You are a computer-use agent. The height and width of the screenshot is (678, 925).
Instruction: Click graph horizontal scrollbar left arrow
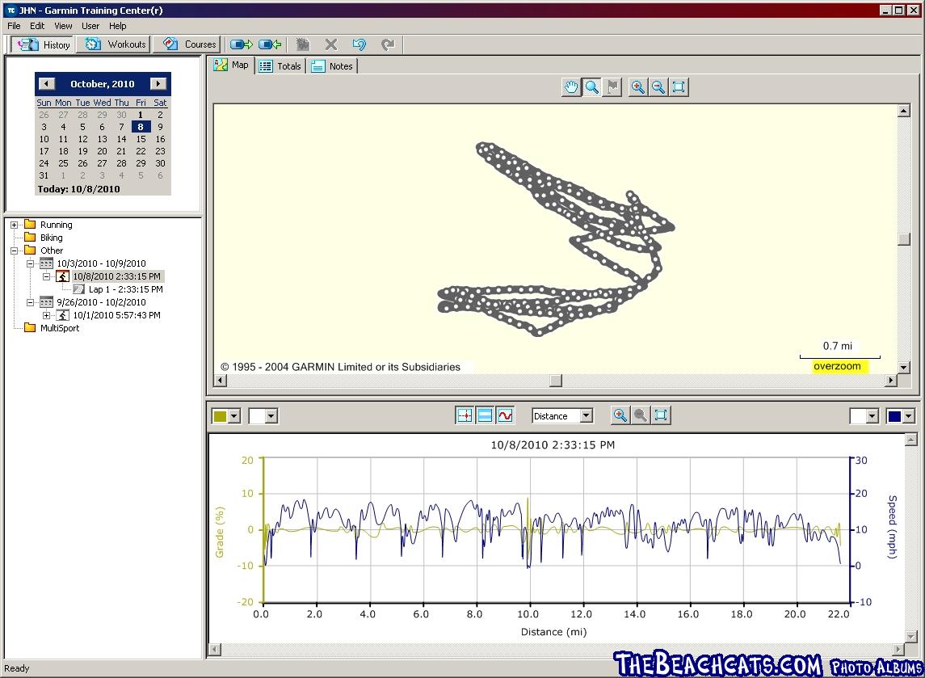(x=215, y=650)
